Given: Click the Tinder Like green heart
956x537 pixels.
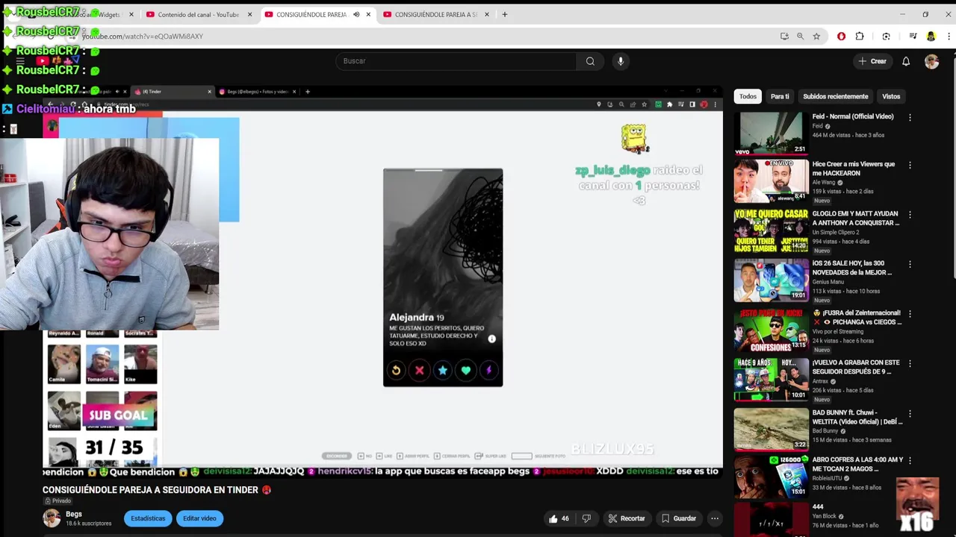Looking at the screenshot, I should pyautogui.click(x=465, y=370).
